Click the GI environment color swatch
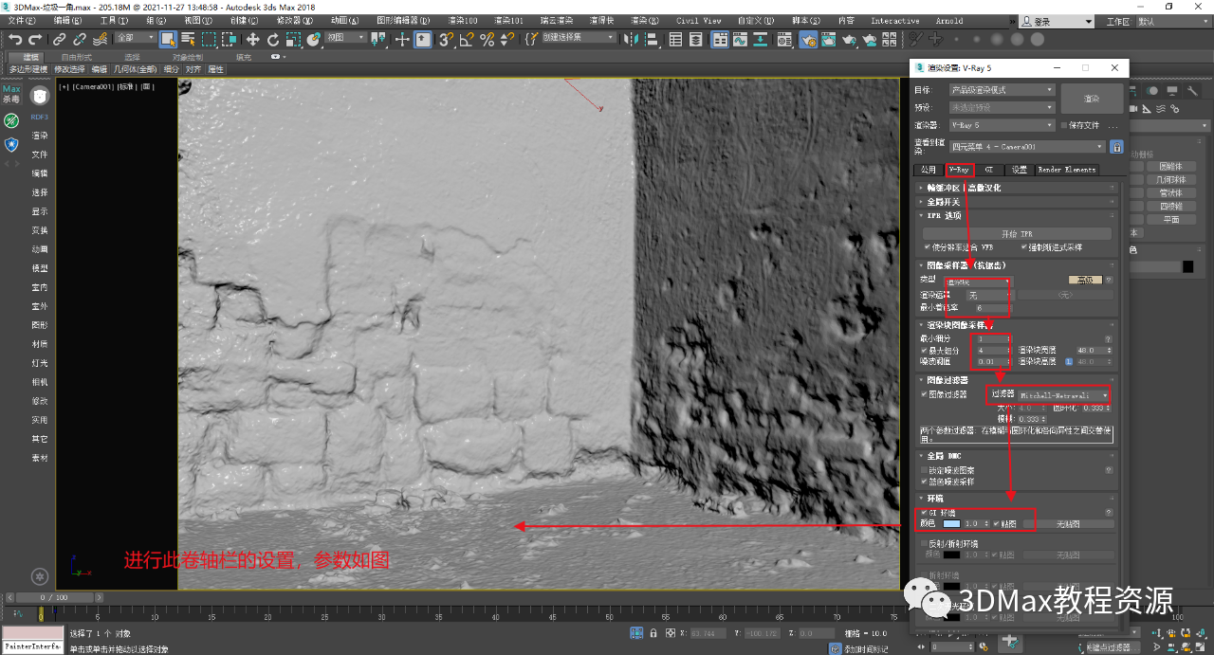 tap(951, 524)
